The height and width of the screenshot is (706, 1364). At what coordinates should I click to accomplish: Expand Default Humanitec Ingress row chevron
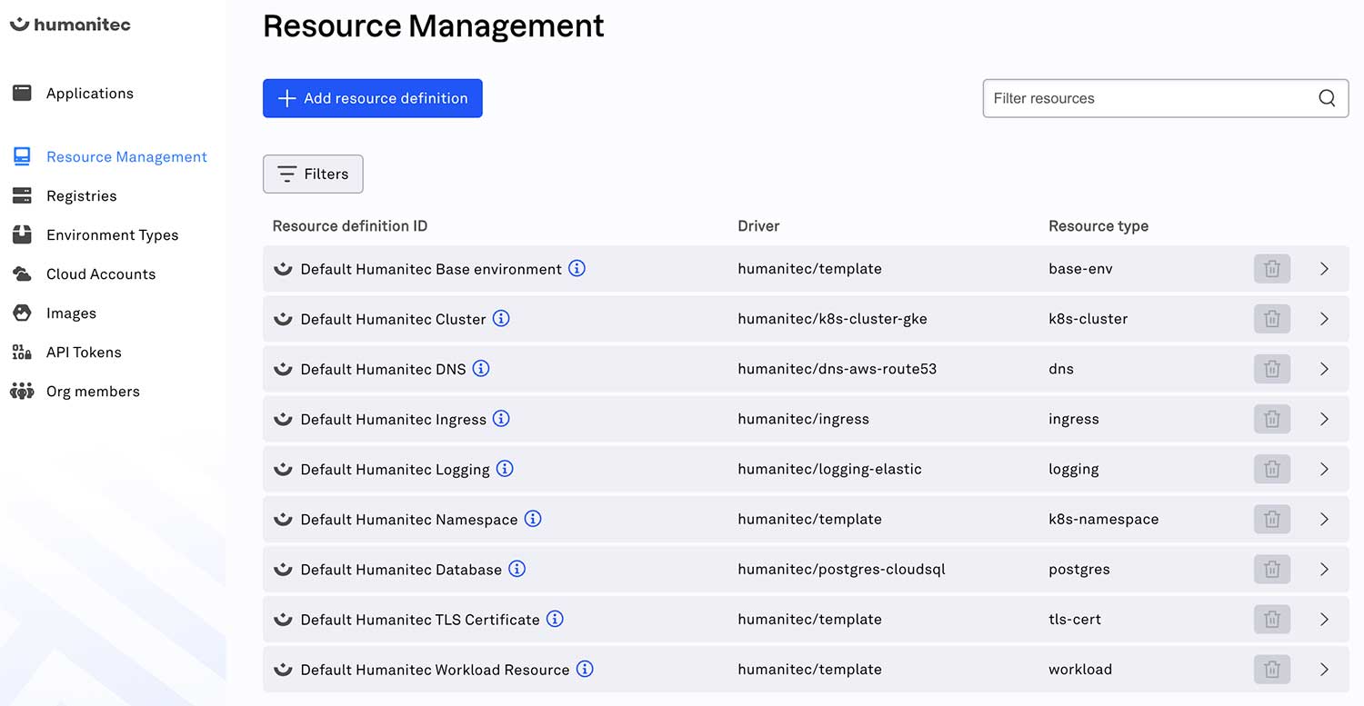1324,419
